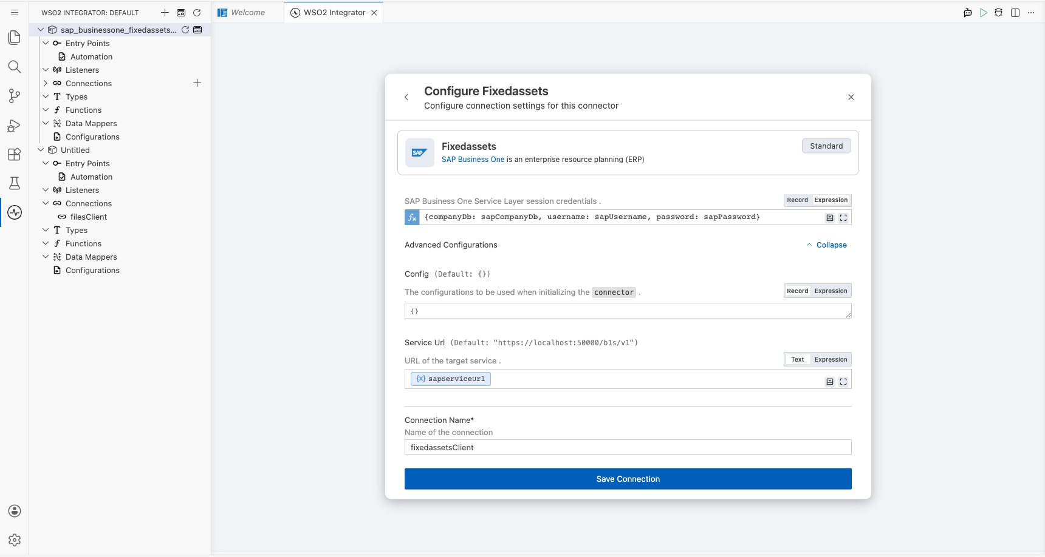Switch credentials field to Record mode

tap(798, 200)
